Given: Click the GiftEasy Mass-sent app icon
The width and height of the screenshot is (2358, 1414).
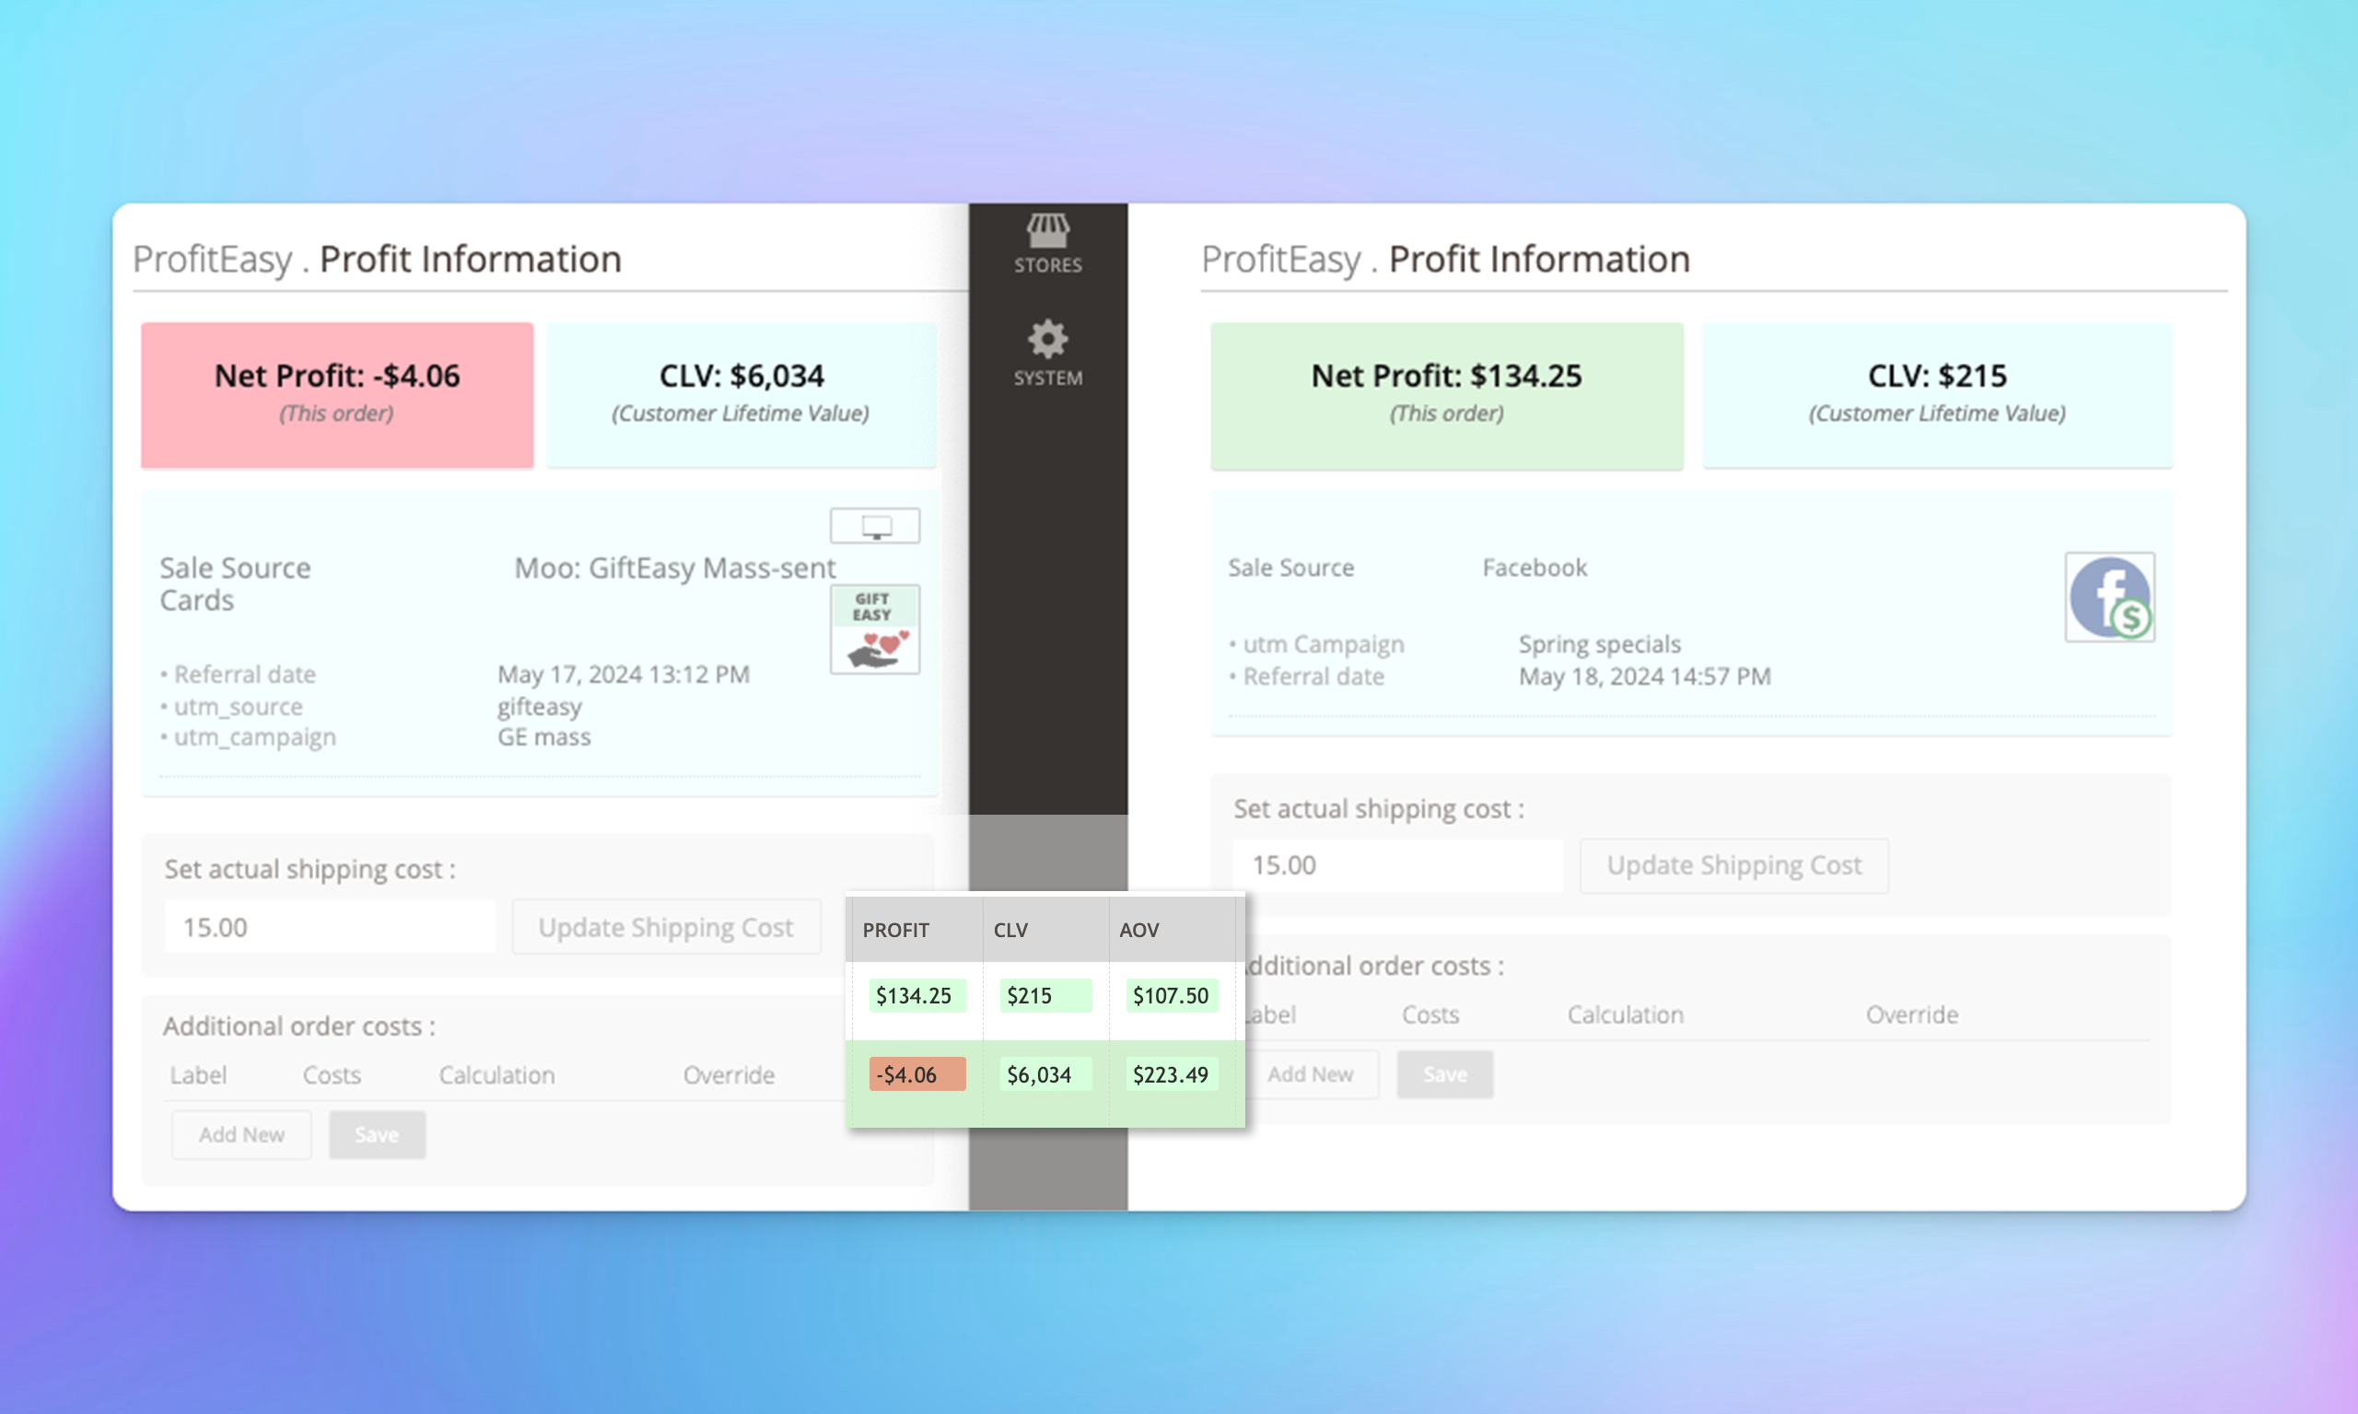Looking at the screenshot, I should (878, 630).
